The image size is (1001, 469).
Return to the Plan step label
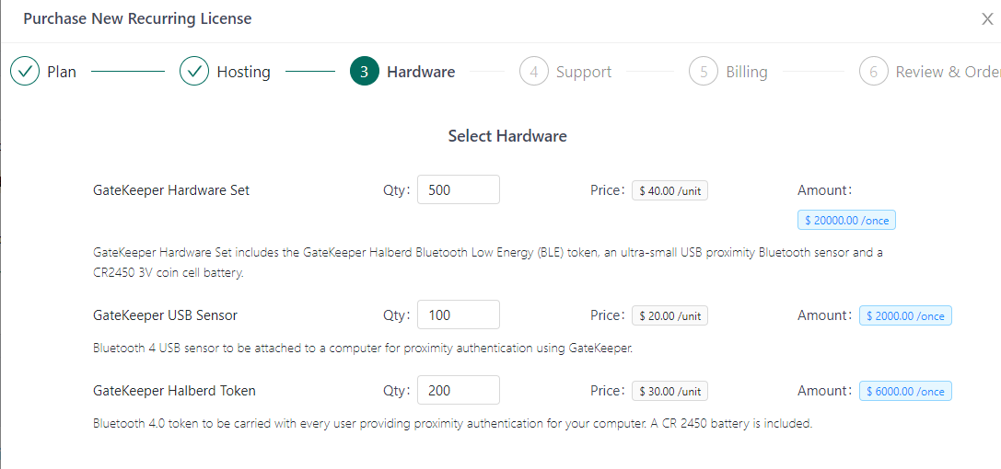tap(62, 72)
